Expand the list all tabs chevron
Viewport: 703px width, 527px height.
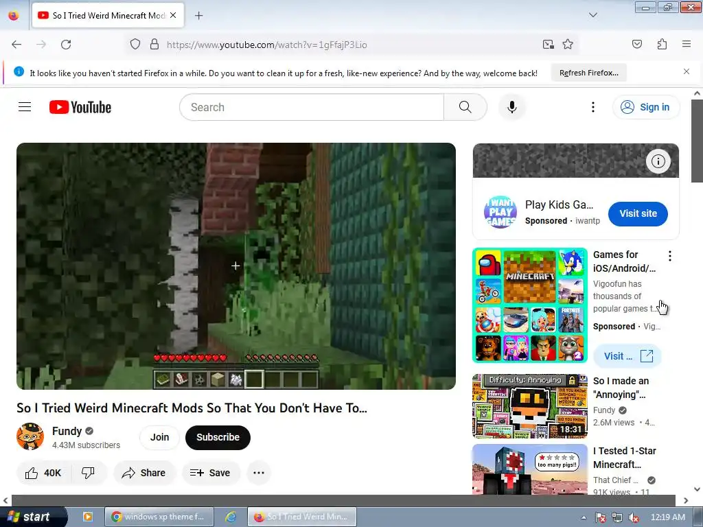click(x=592, y=15)
